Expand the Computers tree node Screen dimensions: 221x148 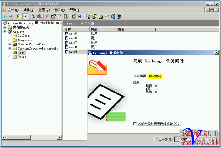(10, 40)
